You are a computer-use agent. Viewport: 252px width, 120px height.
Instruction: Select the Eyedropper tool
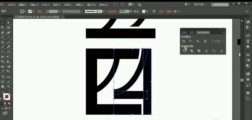[3, 71]
